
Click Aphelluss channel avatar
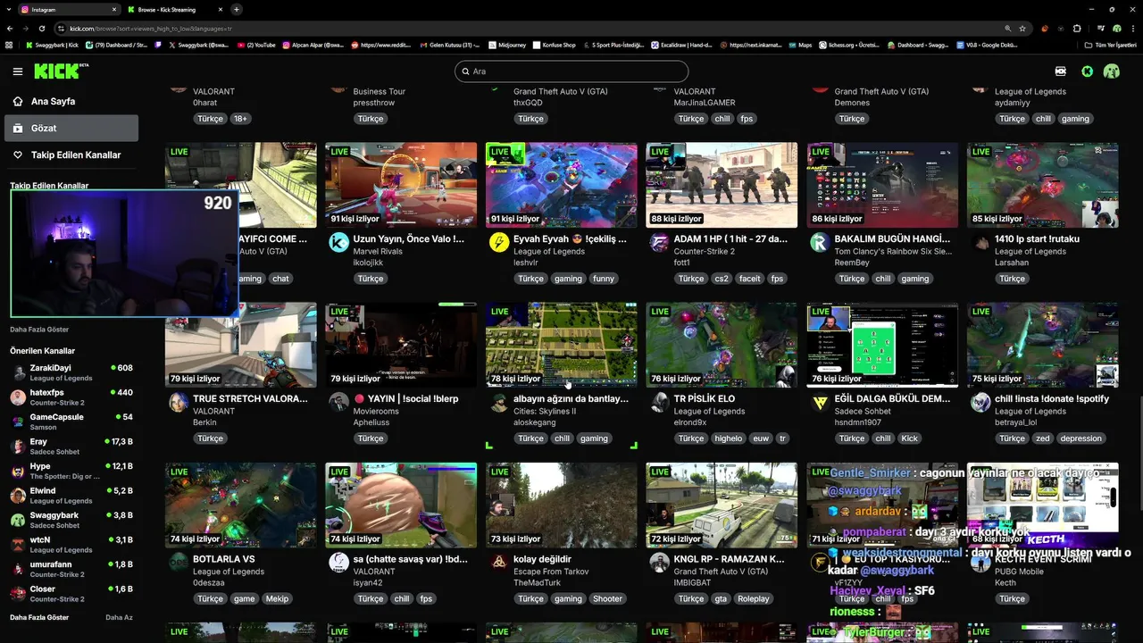pyautogui.click(x=338, y=402)
